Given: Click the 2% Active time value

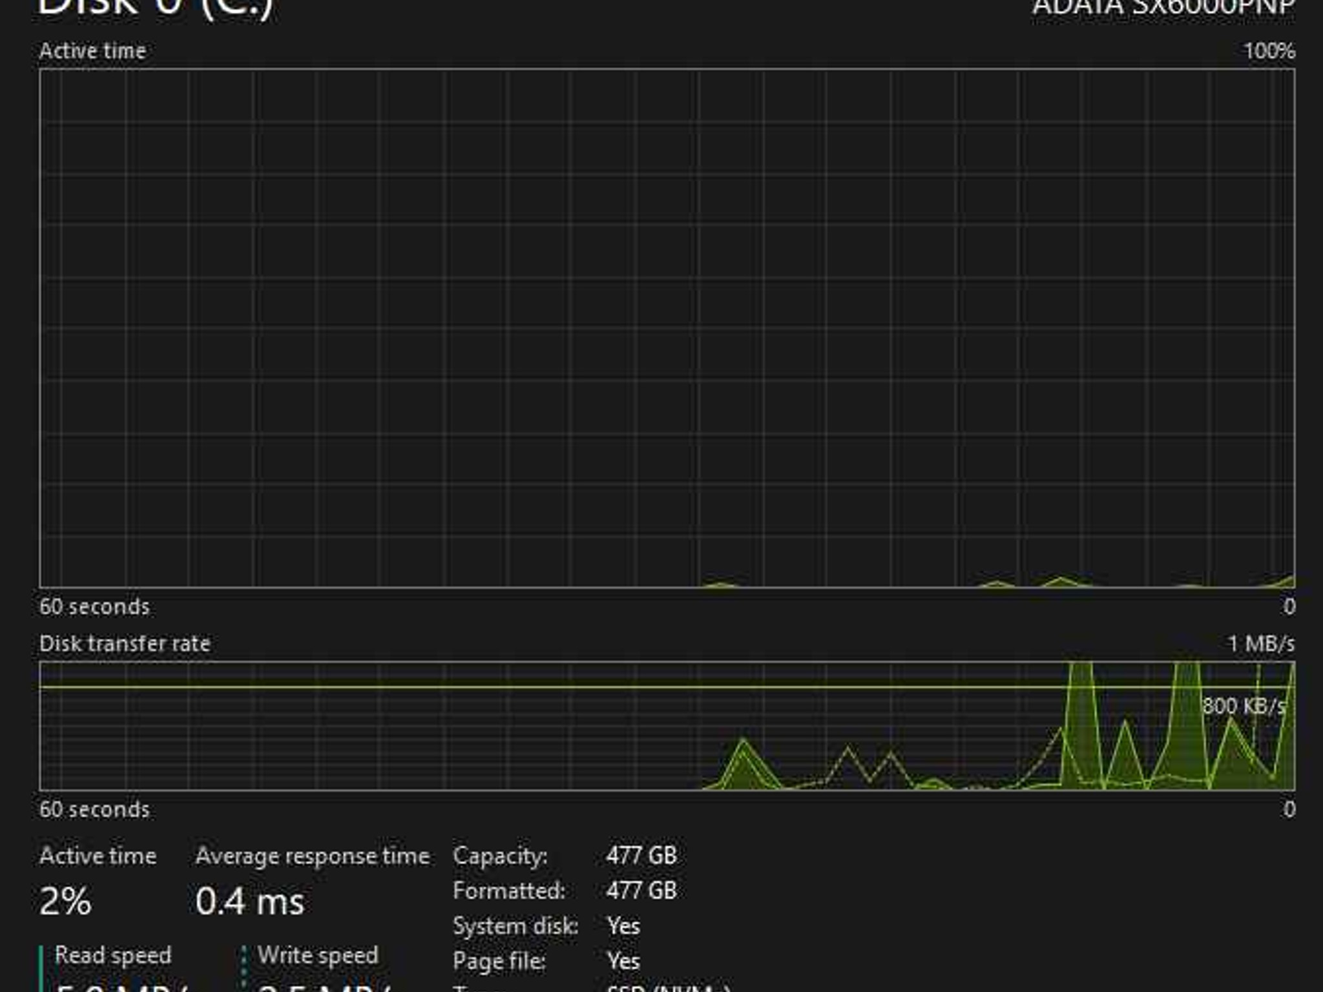Looking at the screenshot, I should 65,901.
